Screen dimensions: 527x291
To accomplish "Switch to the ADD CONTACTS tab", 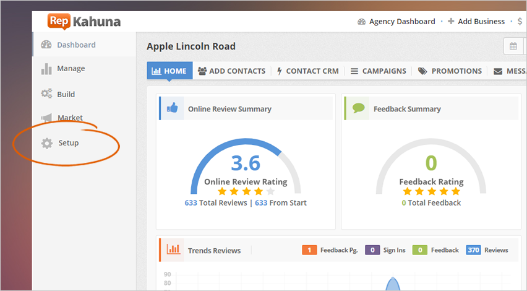I will pos(231,71).
